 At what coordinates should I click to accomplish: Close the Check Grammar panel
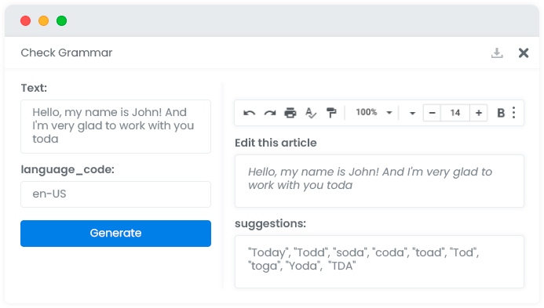coord(523,53)
